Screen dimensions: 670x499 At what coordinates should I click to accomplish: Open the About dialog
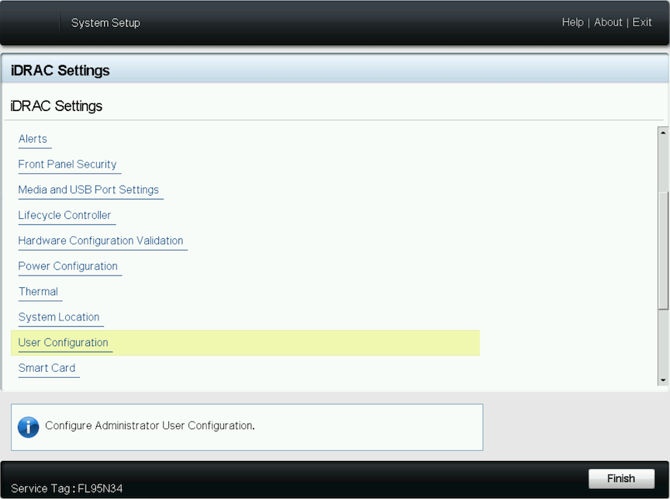point(608,23)
